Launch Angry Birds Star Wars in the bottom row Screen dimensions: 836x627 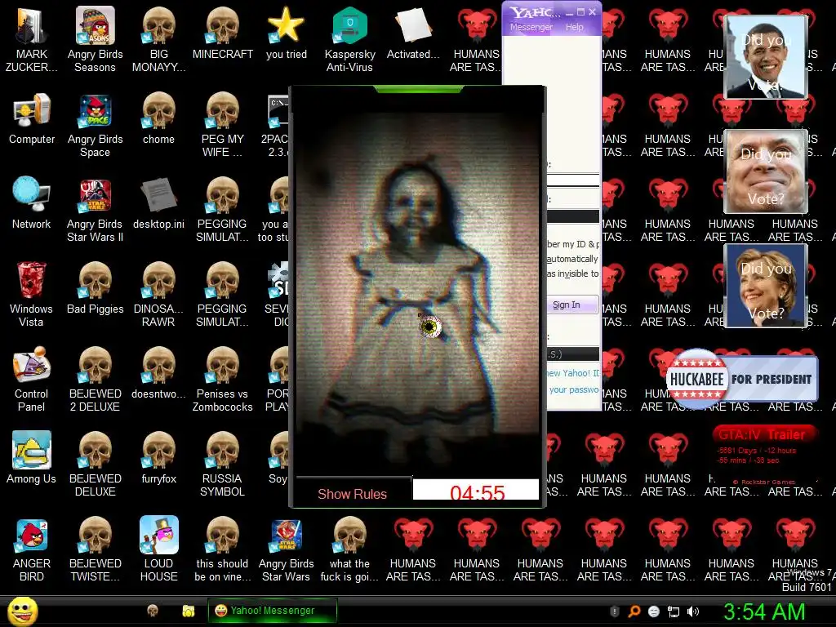pyautogui.click(x=287, y=549)
